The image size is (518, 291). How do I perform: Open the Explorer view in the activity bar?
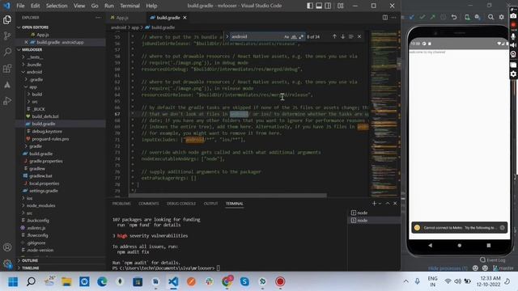click(x=7, y=19)
